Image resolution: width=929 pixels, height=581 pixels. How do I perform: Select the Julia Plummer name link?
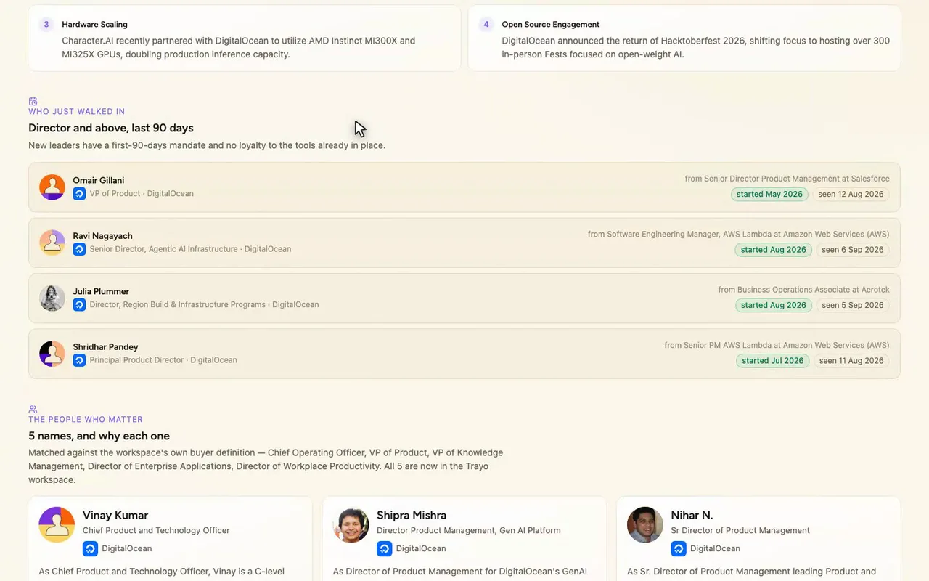click(101, 291)
